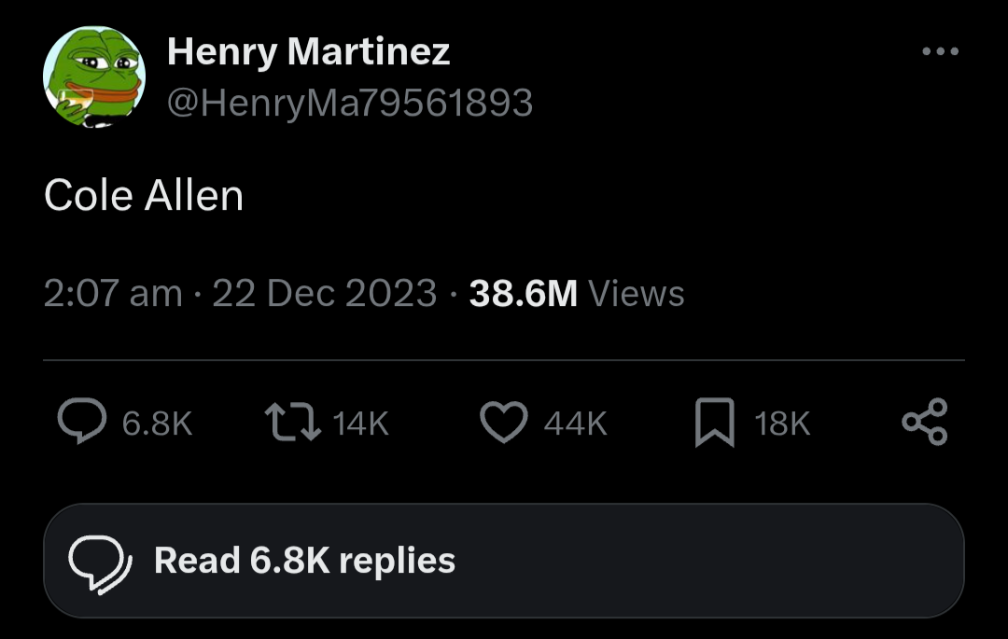This screenshot has height=639, width=1008.
Task: Click the 22 Dec 2023 date
Action: pyautogui.click(x=325, y=294)
